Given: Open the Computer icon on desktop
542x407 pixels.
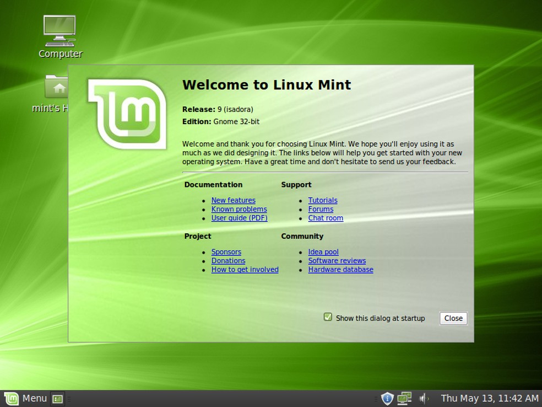Looking at the screenshot, I should point(59,30).
